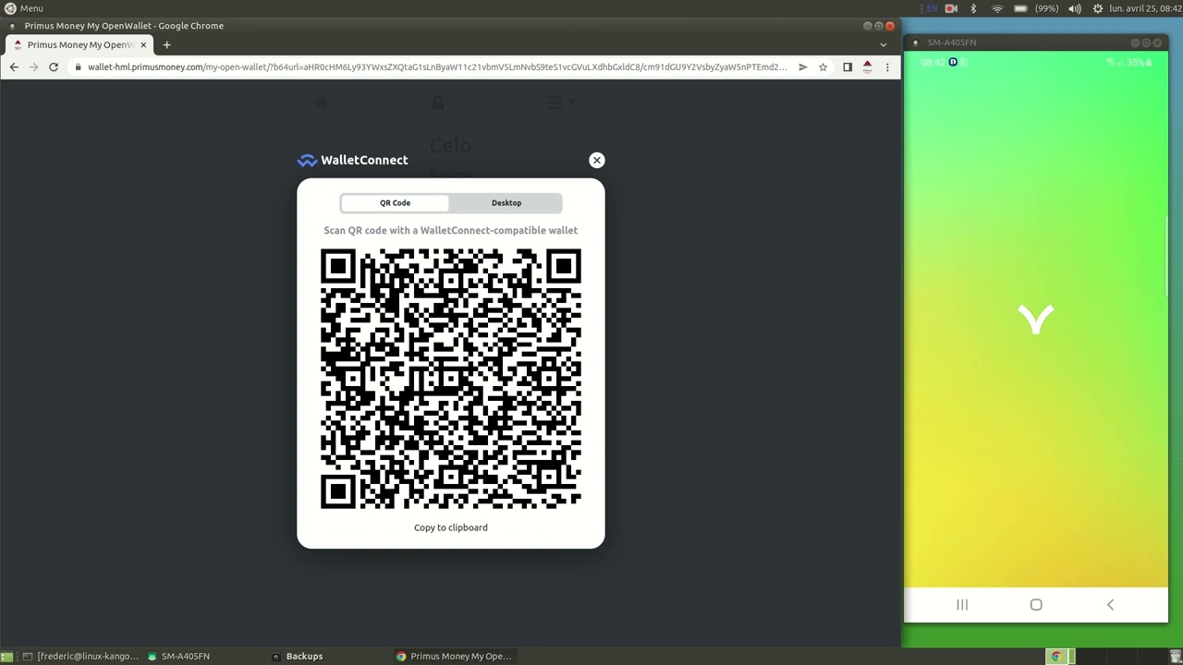Open the frederic@linux terminal taskbar item
The height and width of the screenshot is (665, 1183).
(x=80, y=656)
